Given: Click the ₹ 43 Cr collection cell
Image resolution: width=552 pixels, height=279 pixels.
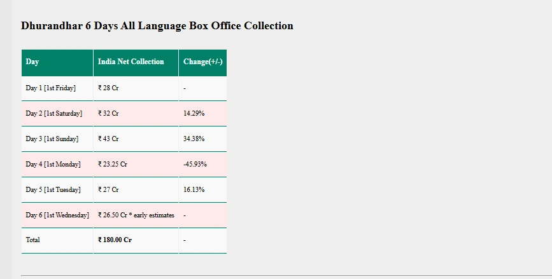Looking at the screenshot, I should click(108, 139).
